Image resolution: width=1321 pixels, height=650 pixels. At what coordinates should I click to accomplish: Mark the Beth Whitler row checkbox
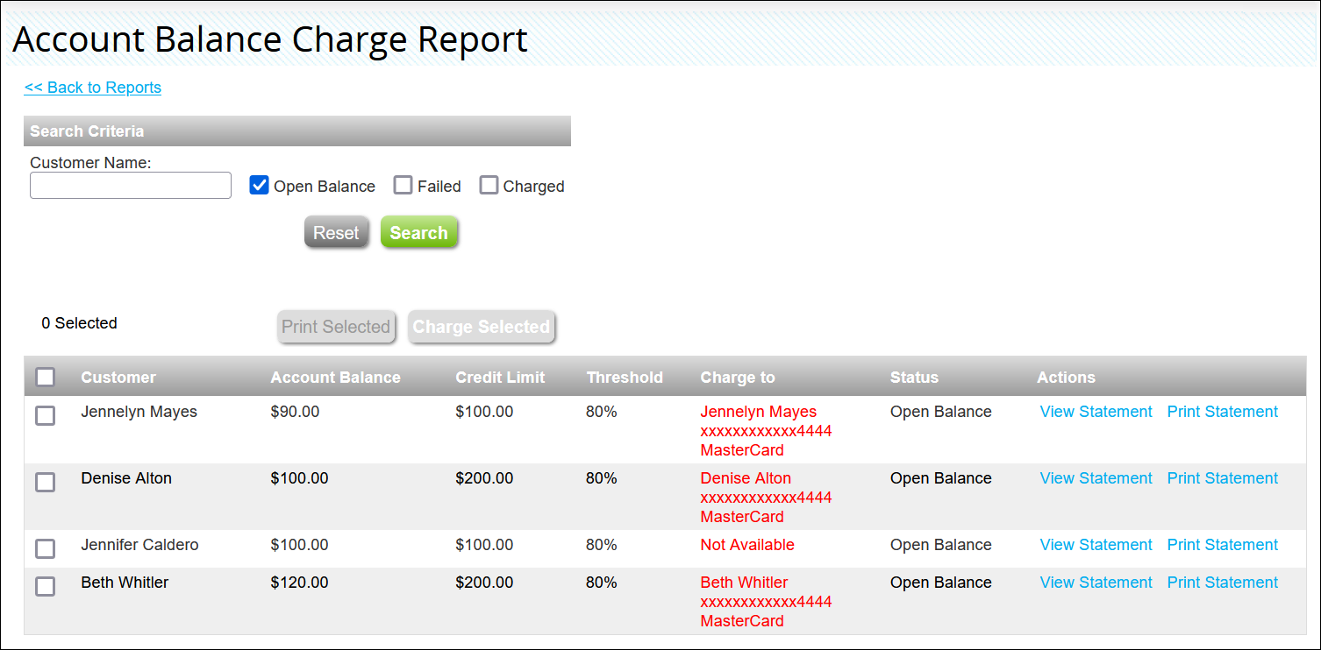[46, 586]
